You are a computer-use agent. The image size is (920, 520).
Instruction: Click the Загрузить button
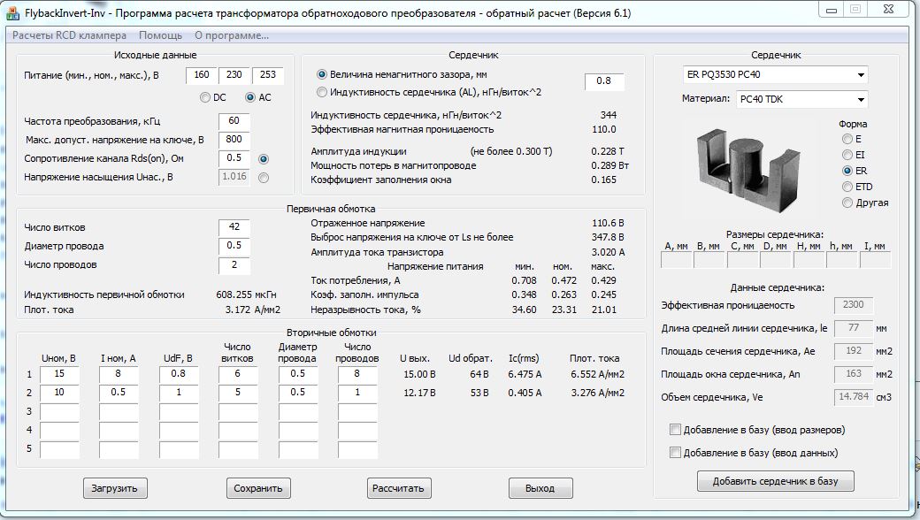pyautogui.click(x=115, y=488)
